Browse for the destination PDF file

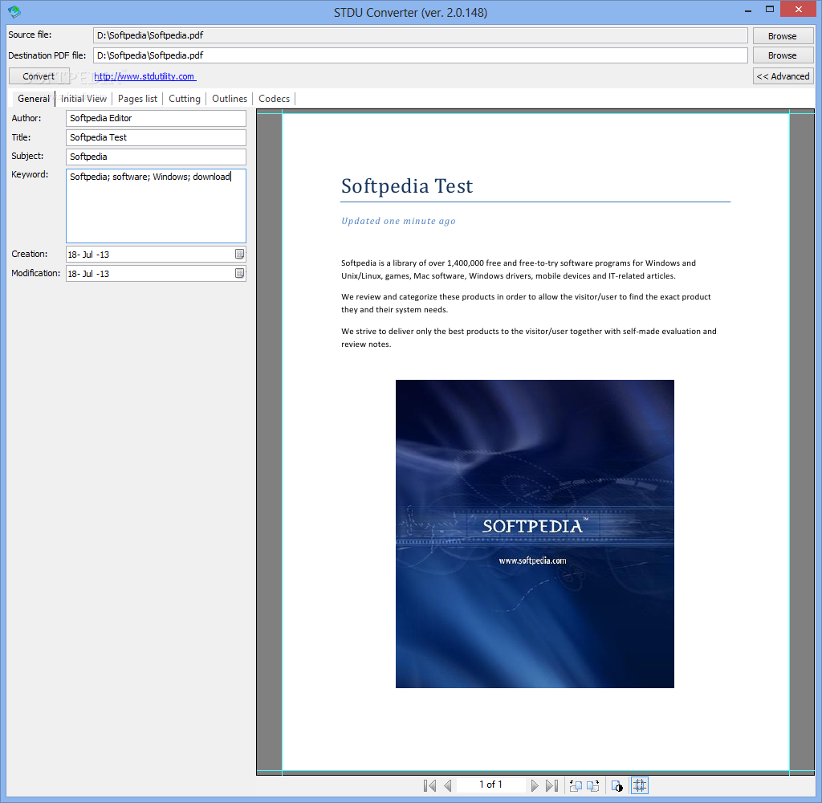(x=783, y=55)
